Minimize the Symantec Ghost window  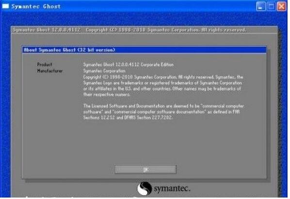point(260,6)
